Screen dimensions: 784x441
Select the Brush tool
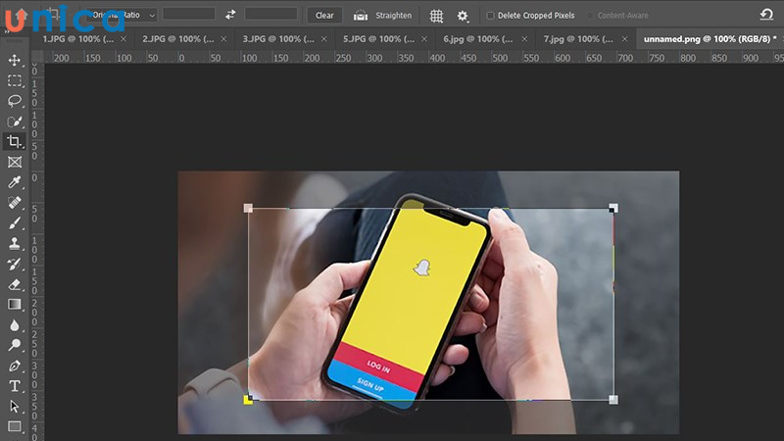point(14,223)
